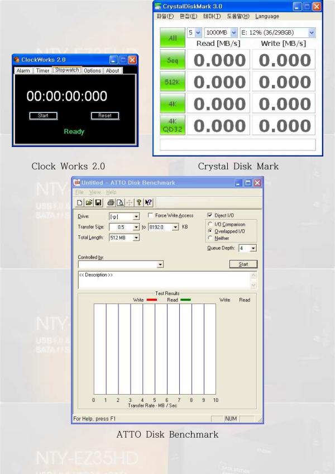335x474 pixels.
Task: Open the View menu in ATTO Disk Benchmark
Action: click(x=95, y=192)
